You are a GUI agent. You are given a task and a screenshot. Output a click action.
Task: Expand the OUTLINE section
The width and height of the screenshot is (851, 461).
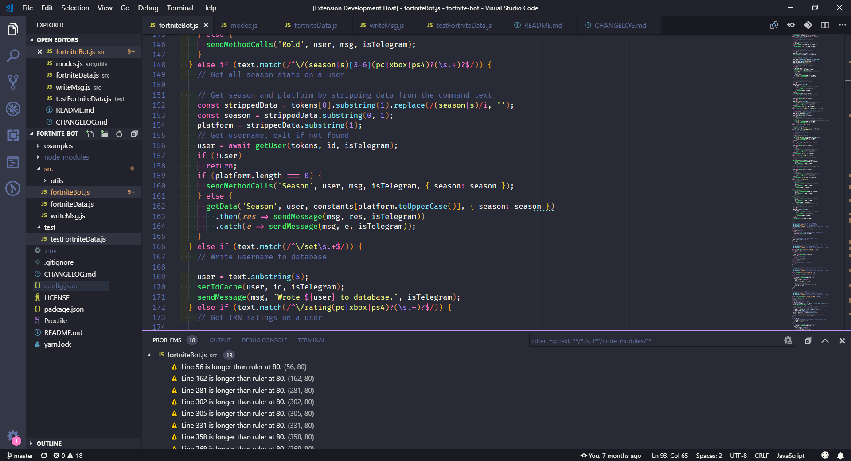pyautogui.click(x=84, y=444)
